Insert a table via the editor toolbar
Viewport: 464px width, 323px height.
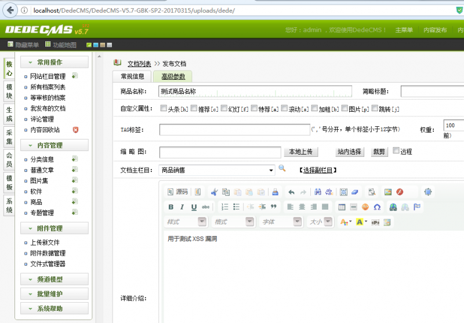tap(342, 207)
